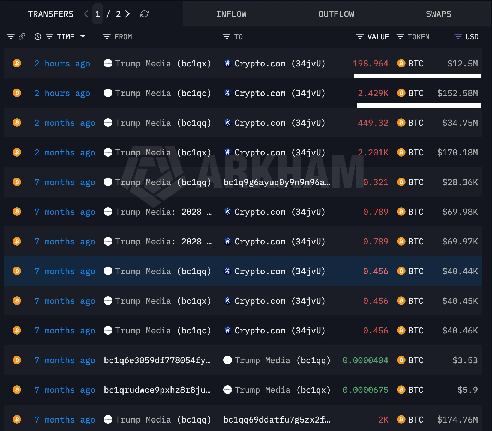Open Trump Media (bc1qx) recipient of $5.9 row

click(283, 390)
